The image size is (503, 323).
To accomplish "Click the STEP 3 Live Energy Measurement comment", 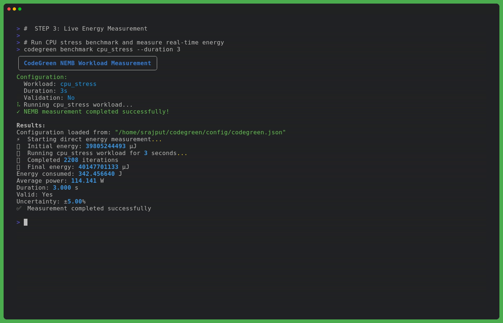I will coord(86,29).
